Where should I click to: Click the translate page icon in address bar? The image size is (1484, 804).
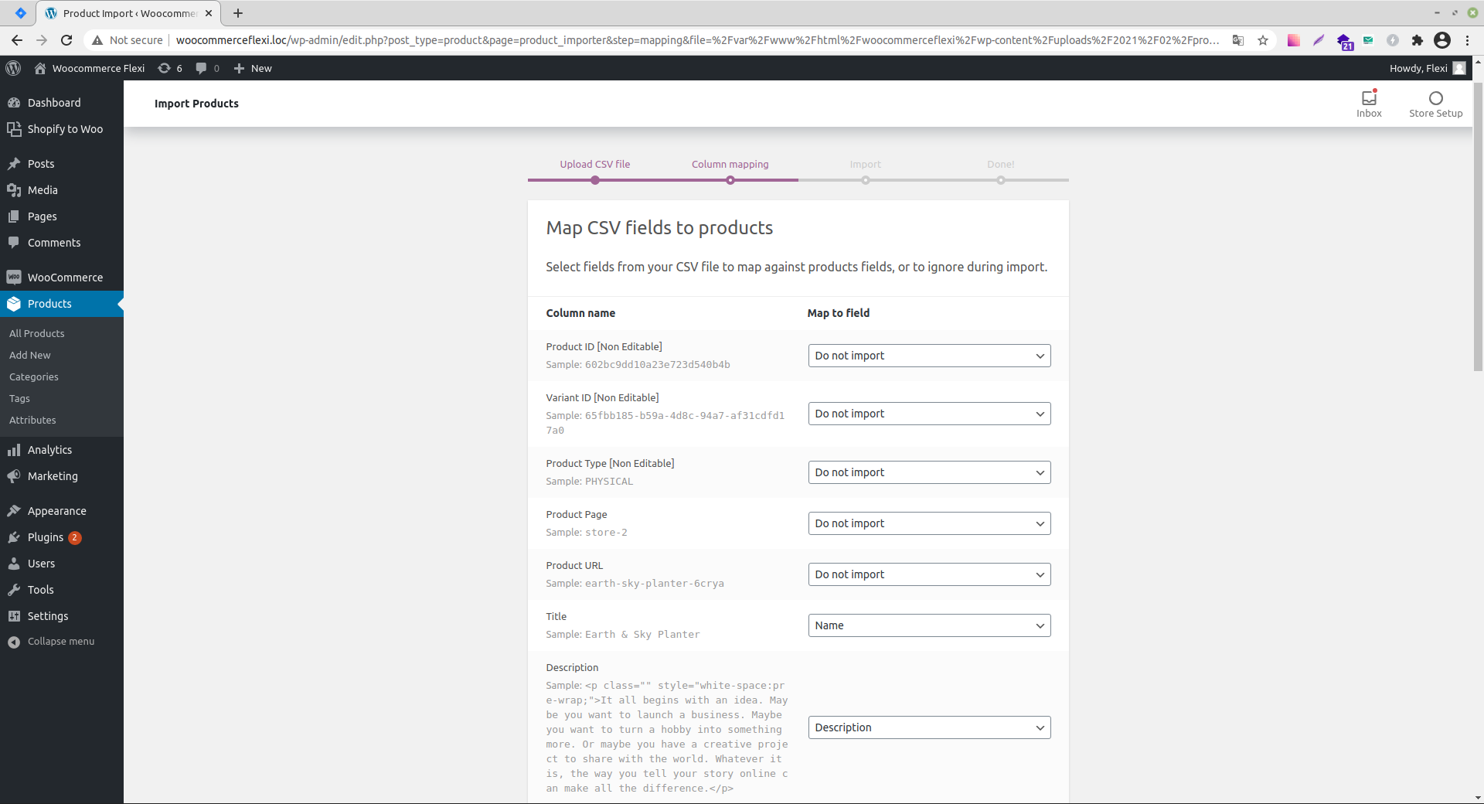coord(1237,40)
